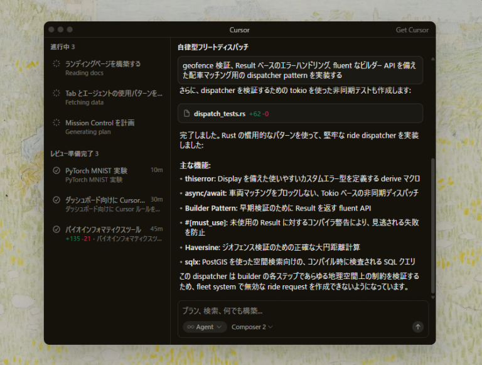The height and width of the screenshot is (365, 482).
Task: Click the infinity icon in the Agent selector
Action: [x=191, y=327]
